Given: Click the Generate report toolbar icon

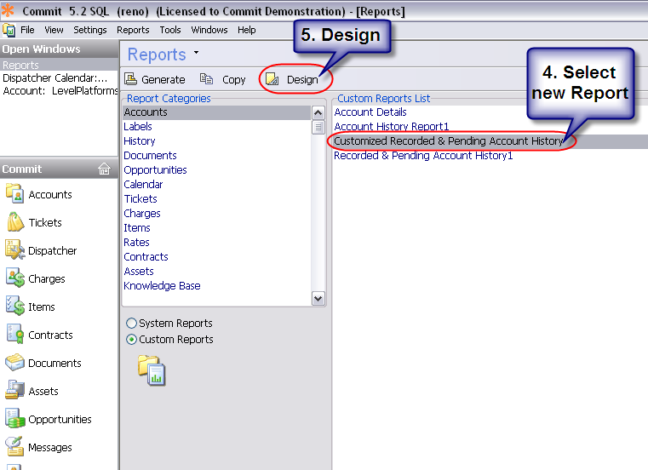Looking at the screenshot, I should pos(131,79).
